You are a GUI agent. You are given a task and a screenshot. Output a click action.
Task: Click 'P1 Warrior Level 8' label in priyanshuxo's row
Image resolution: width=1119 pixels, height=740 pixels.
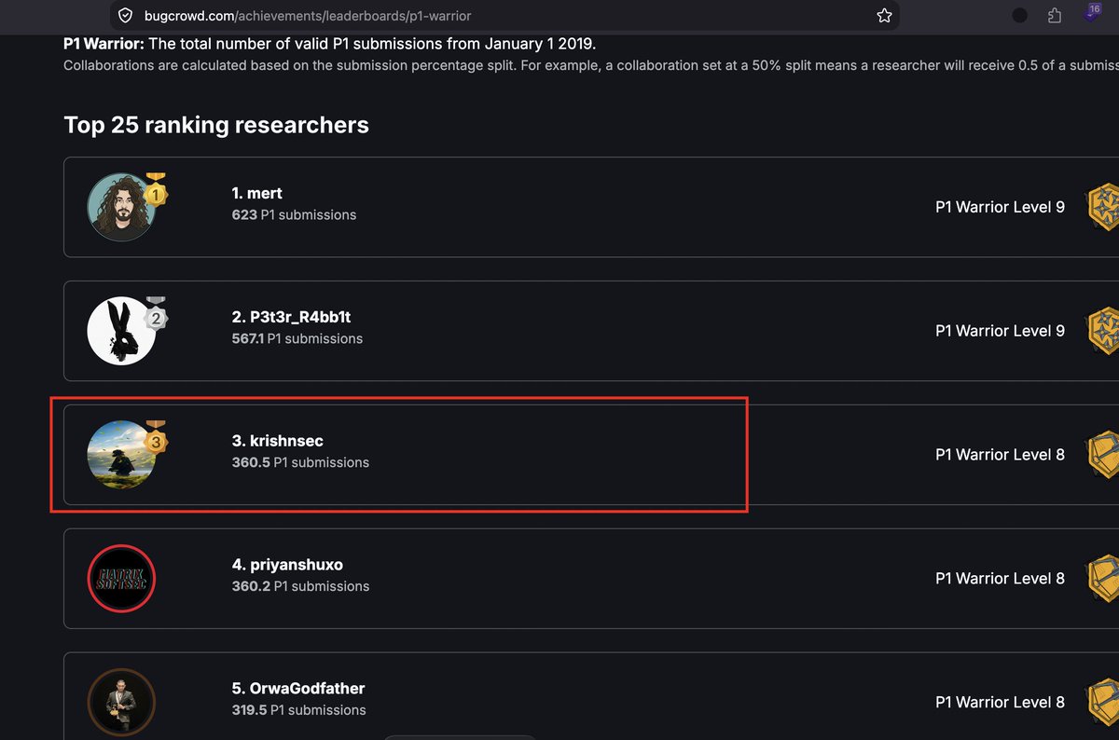1000,579
